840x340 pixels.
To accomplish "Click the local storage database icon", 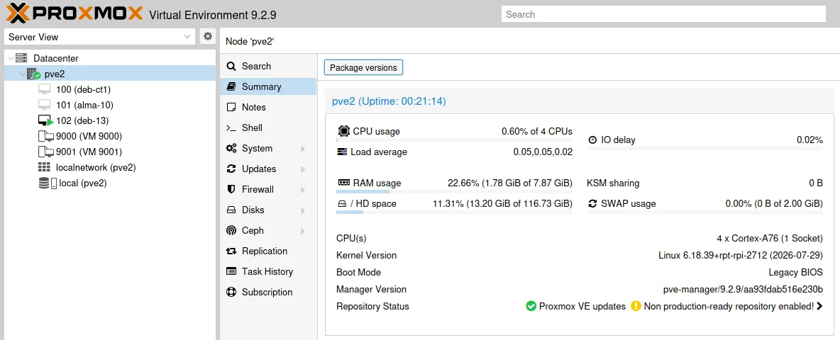I will click(x=44, y=183).
